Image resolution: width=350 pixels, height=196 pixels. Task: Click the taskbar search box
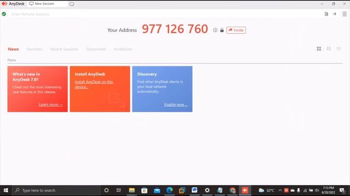point(56,190)
